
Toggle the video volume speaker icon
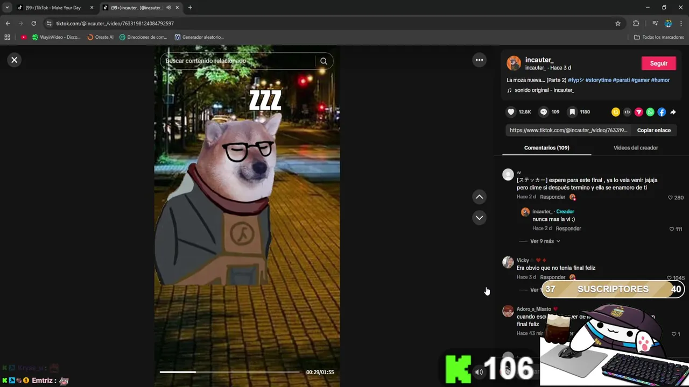pos(479,372)
